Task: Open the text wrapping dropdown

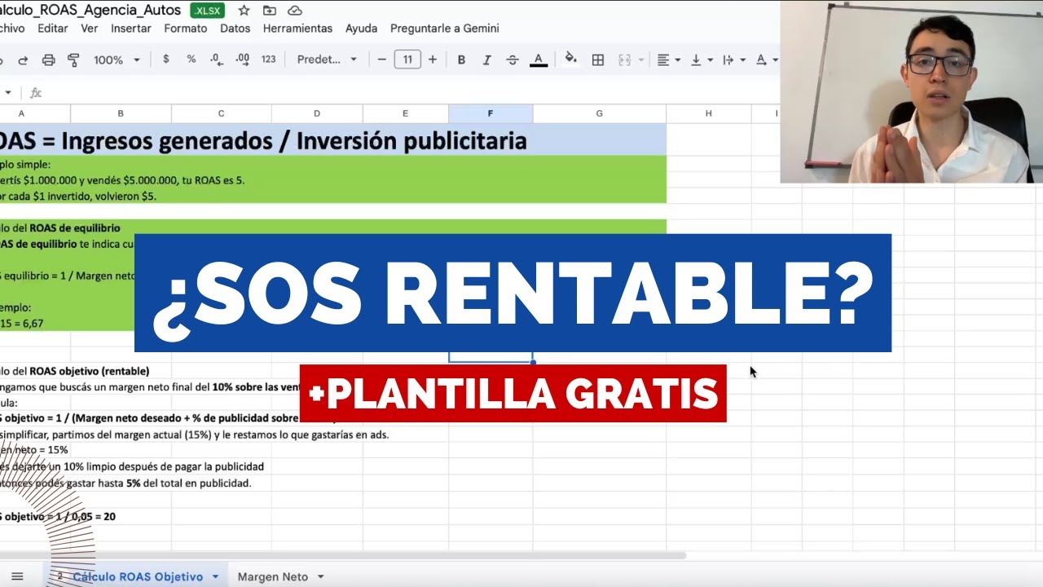Action: coord(733,60)
